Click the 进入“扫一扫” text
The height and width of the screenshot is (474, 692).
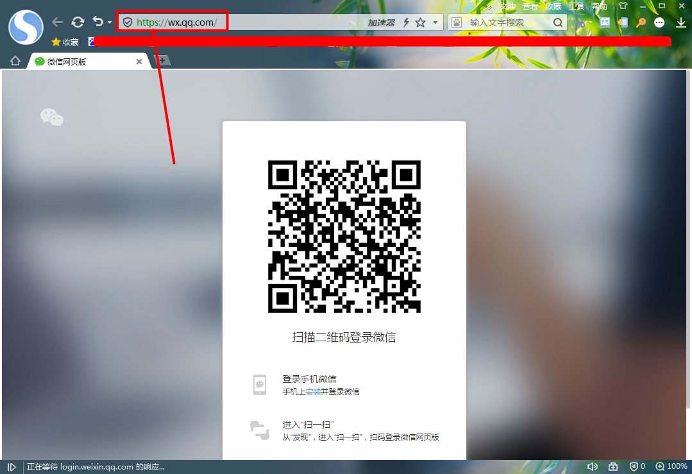308,425
